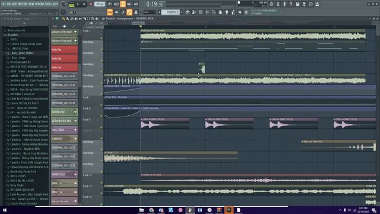Toggle the loop recording icon

tap(136, 4)
